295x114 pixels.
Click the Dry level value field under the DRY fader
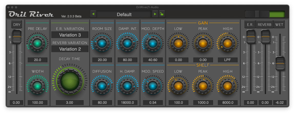pos(16,102)
